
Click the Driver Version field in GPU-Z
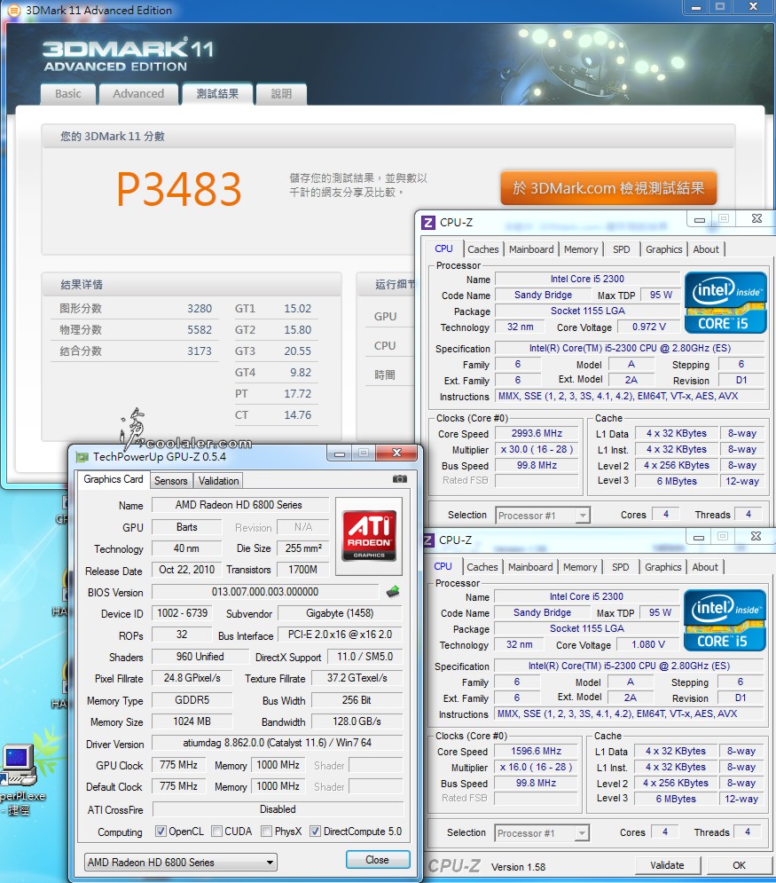tap(278, 744)
